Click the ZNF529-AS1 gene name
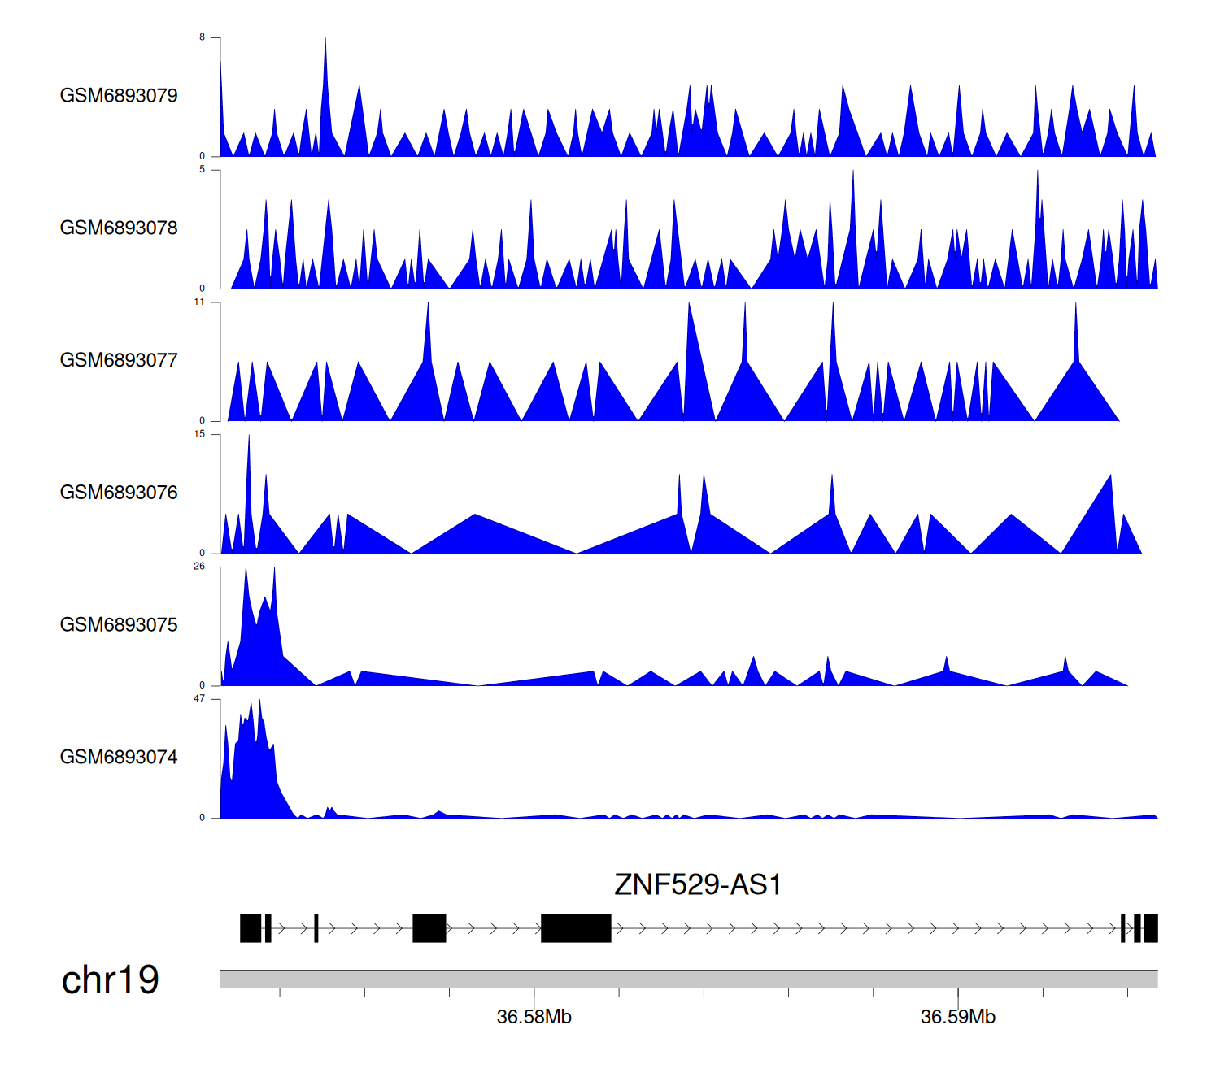 pos(698,884)
